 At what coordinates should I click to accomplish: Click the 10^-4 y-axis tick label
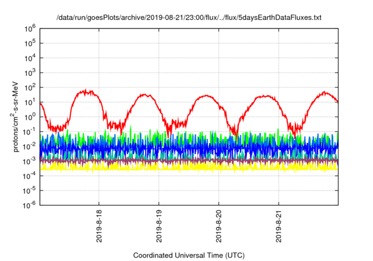(30, 176)
